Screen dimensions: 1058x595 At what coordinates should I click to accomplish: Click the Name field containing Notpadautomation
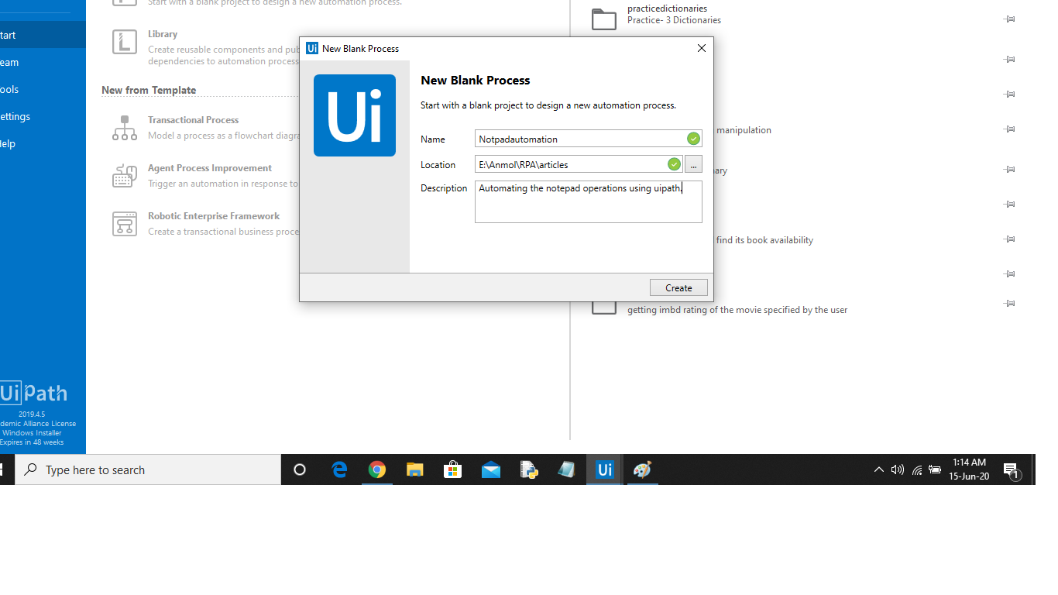coord(589,139)
